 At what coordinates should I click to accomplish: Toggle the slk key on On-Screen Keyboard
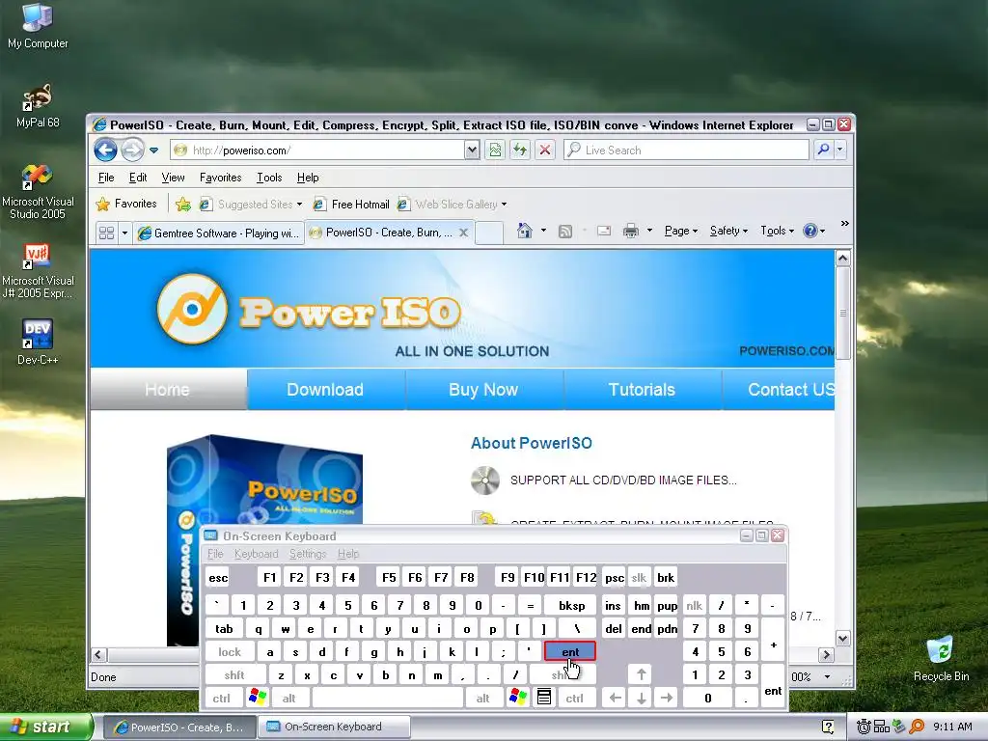639,578
